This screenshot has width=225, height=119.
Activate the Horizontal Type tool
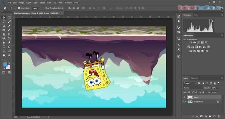click(4, 47)
